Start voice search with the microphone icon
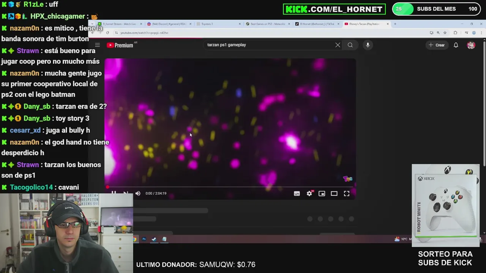This screenshot has height=273, width=486. [368, 45]
